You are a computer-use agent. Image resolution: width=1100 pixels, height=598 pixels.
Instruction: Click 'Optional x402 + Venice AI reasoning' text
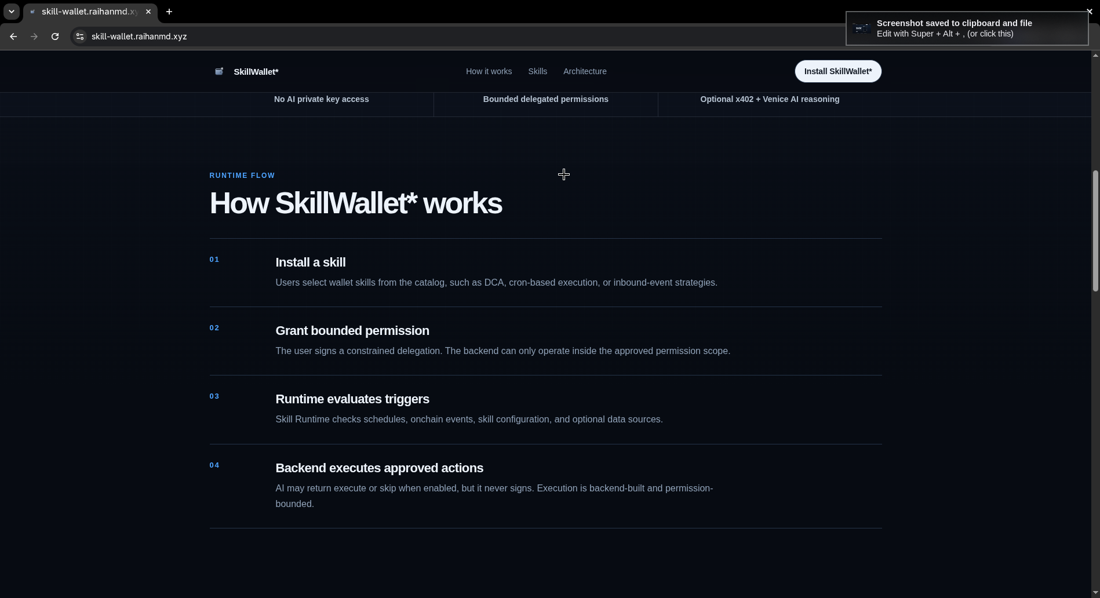(x=770, y=99)
